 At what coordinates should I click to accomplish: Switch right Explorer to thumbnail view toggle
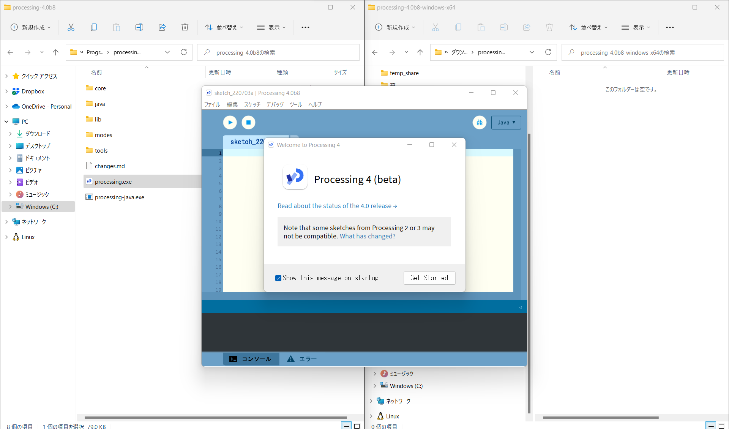[x=721, y=426]
